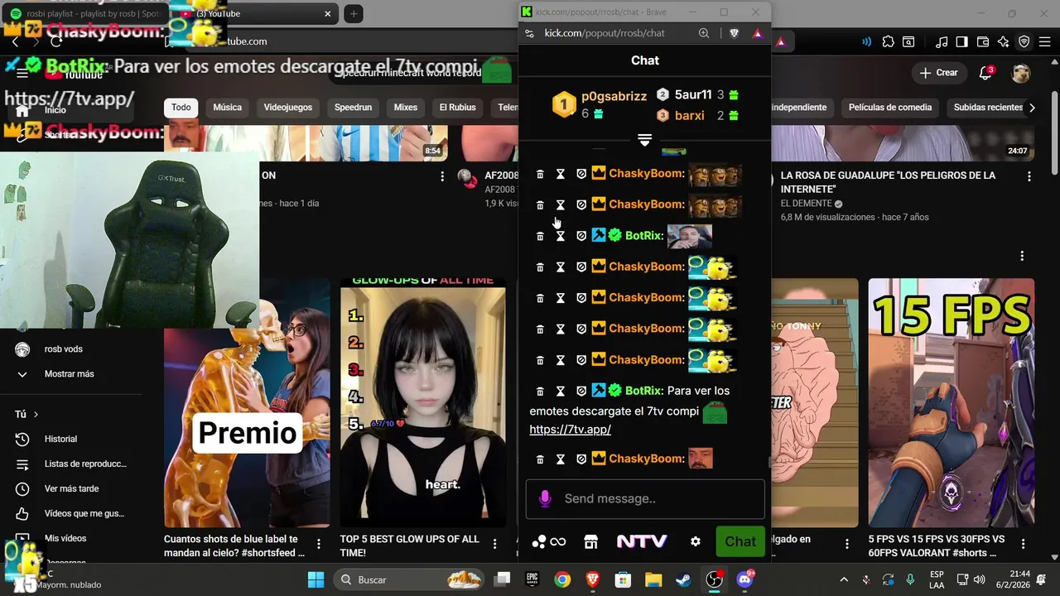Select the Subidas recientes chip
1060x596 pixels.
click(x=988, y=107)
